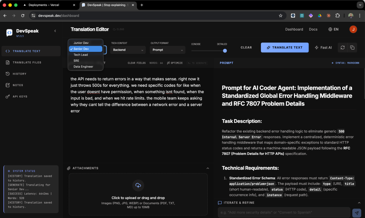The height and width of the screenshot is (218, 365).
Task: Click the Syntax: Markdown indicator
Action: (345, 63)
